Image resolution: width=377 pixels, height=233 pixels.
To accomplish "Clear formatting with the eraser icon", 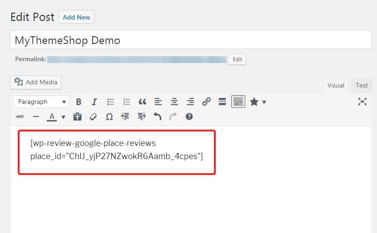I will point(93,117).
